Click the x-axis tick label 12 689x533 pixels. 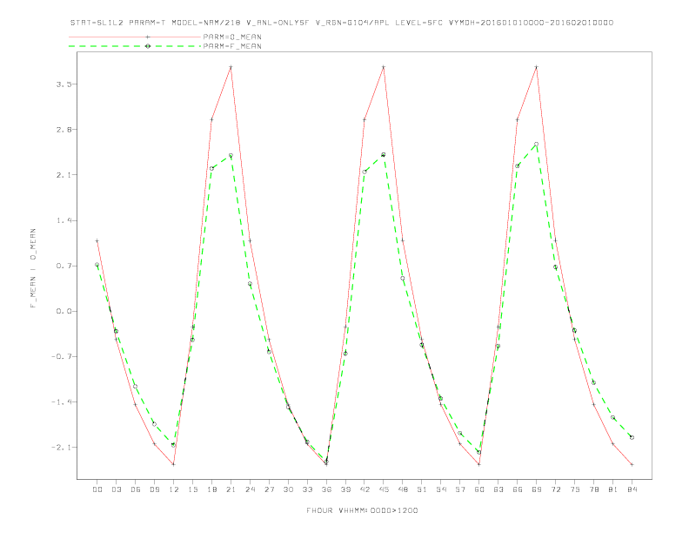click(174, 489)
